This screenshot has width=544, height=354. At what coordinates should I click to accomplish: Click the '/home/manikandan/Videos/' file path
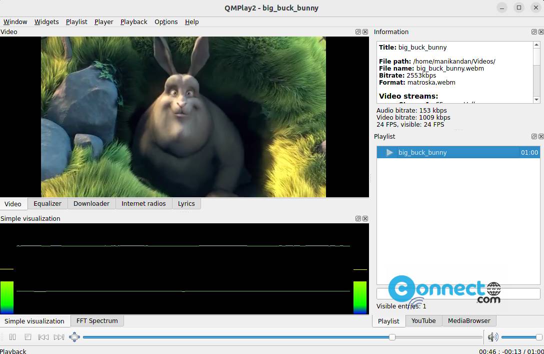[x=454, y=62]
